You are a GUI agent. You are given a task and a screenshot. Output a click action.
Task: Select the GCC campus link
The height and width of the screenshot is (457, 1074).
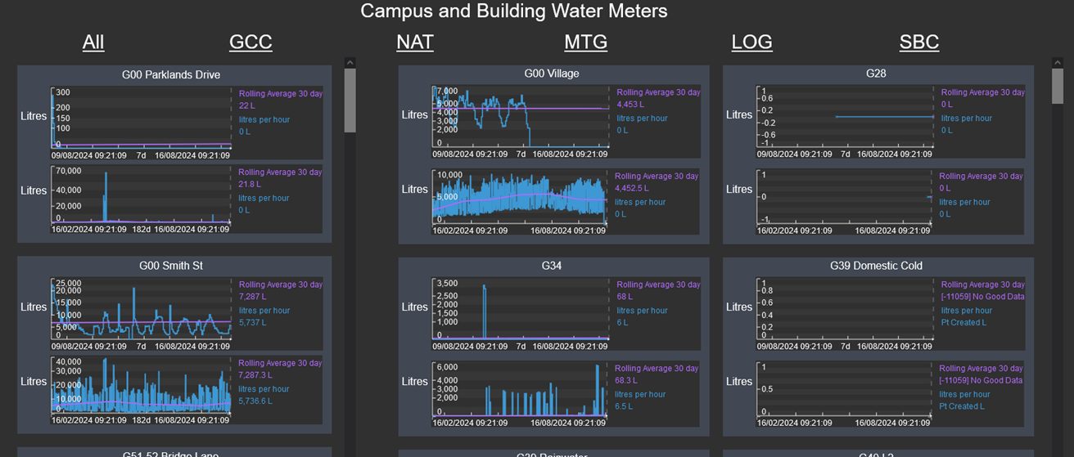tap(250, 43)
